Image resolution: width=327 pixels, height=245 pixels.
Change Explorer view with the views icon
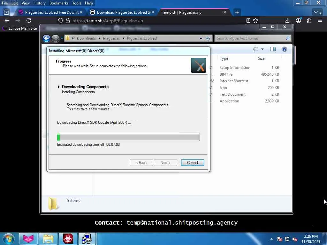[x=255, y=49]
